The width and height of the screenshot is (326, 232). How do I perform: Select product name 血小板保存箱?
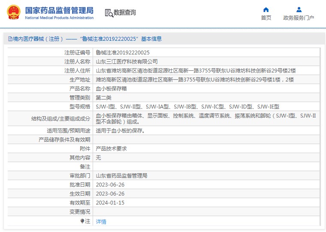coord(111,89)
